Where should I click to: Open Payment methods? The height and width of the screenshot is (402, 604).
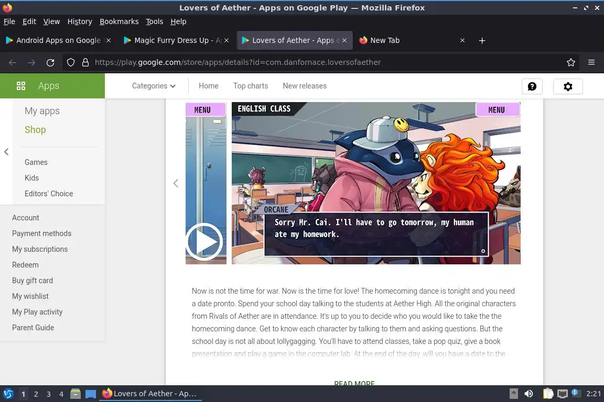(x=41, y=233)
